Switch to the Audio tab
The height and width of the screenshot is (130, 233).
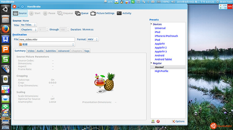point(40,51)
